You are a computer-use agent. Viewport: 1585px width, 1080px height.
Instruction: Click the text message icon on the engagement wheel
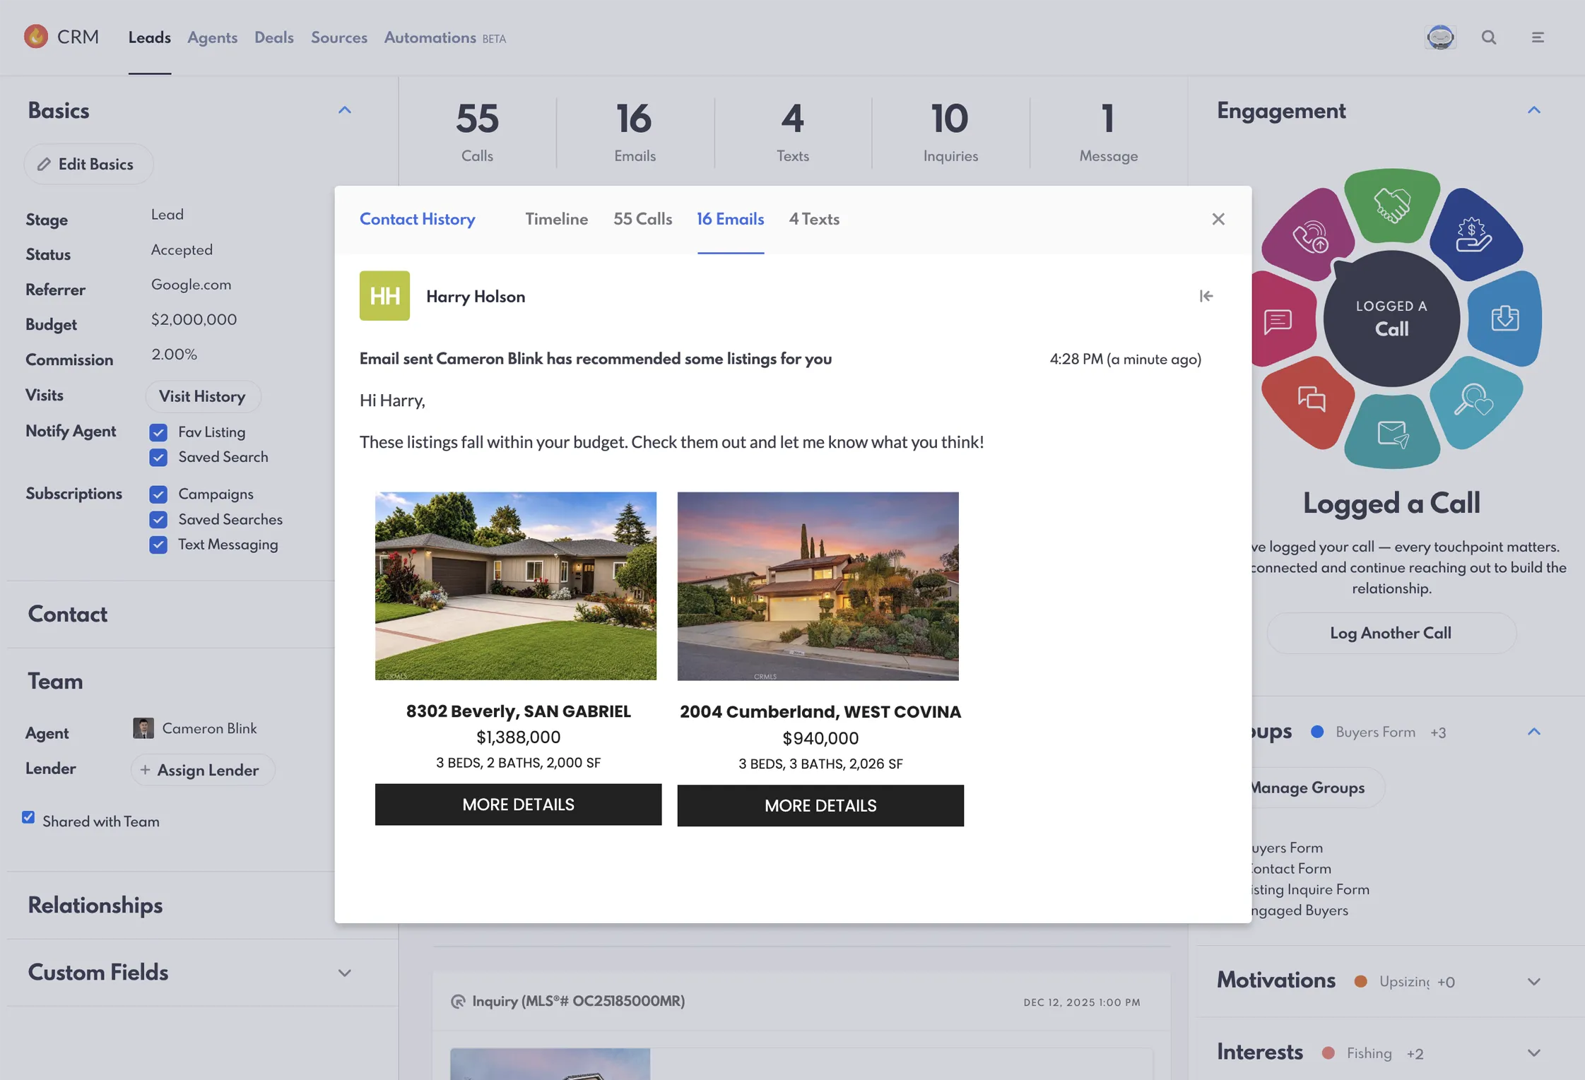click(x=1278, y=321)
